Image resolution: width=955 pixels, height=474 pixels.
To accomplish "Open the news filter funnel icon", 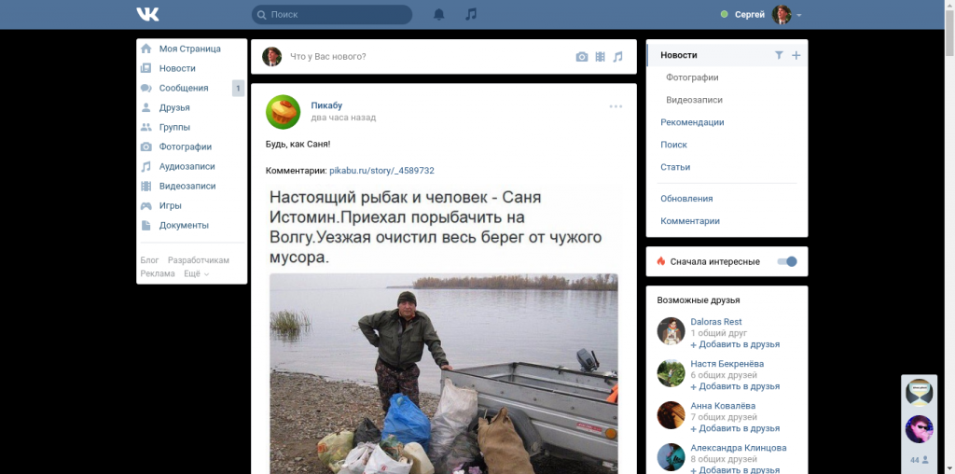I will (779, 55).
